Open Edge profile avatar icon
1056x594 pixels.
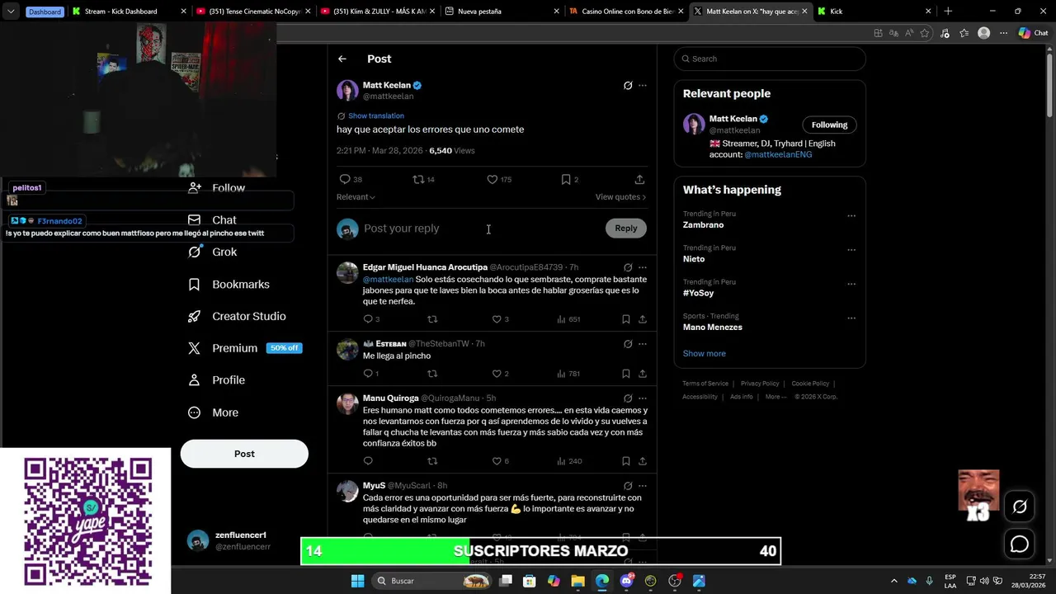pos(983,33)
